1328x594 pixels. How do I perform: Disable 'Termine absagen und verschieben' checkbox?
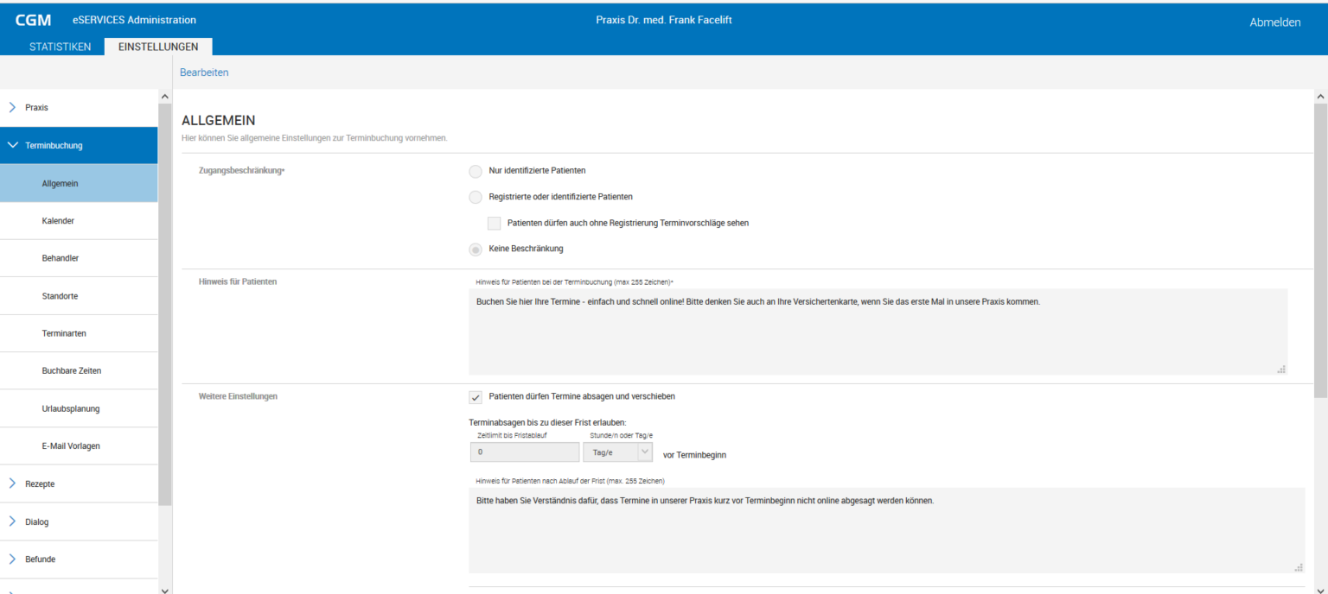(x=475, y=397)
